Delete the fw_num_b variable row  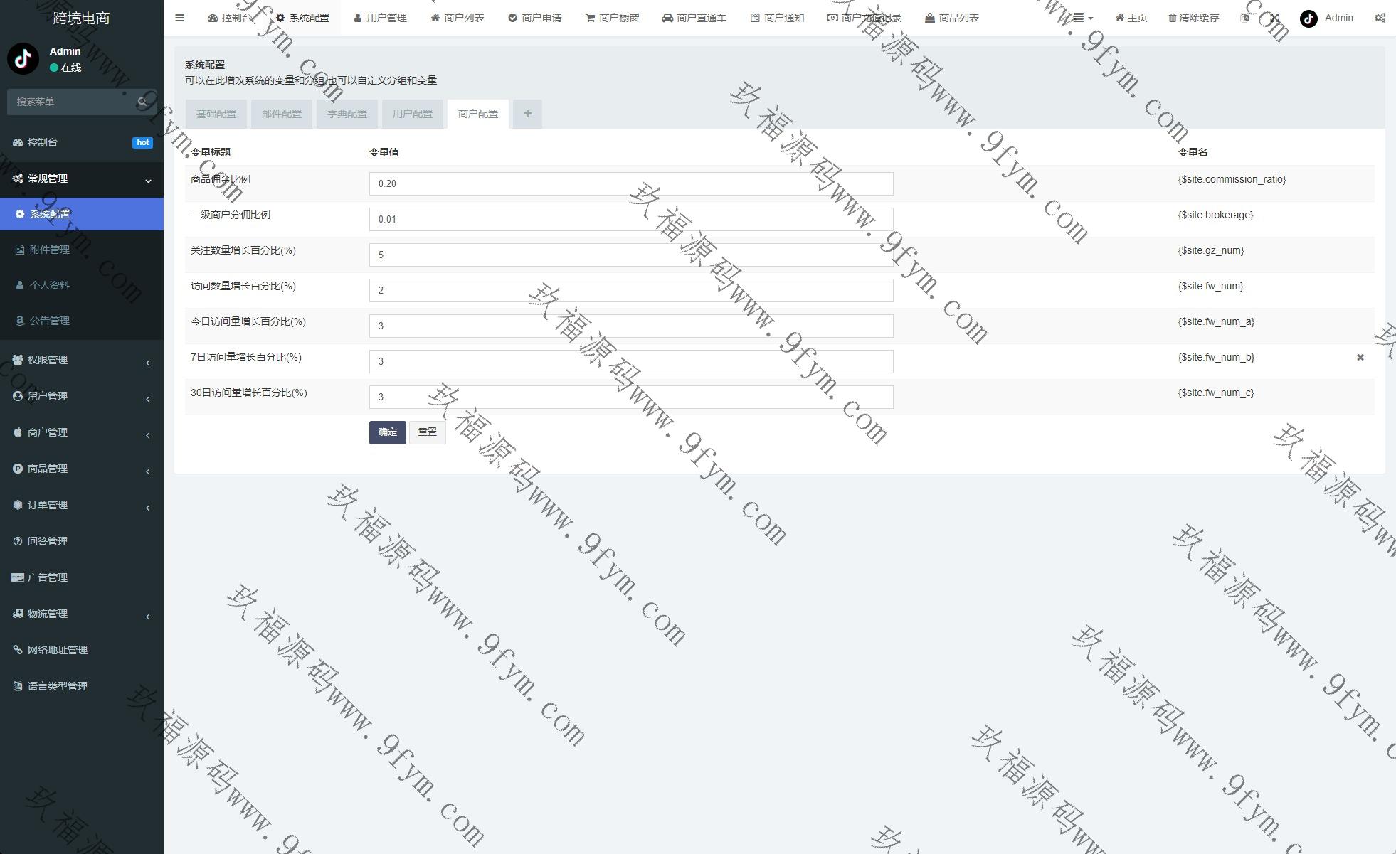(x=1360, y=358)
